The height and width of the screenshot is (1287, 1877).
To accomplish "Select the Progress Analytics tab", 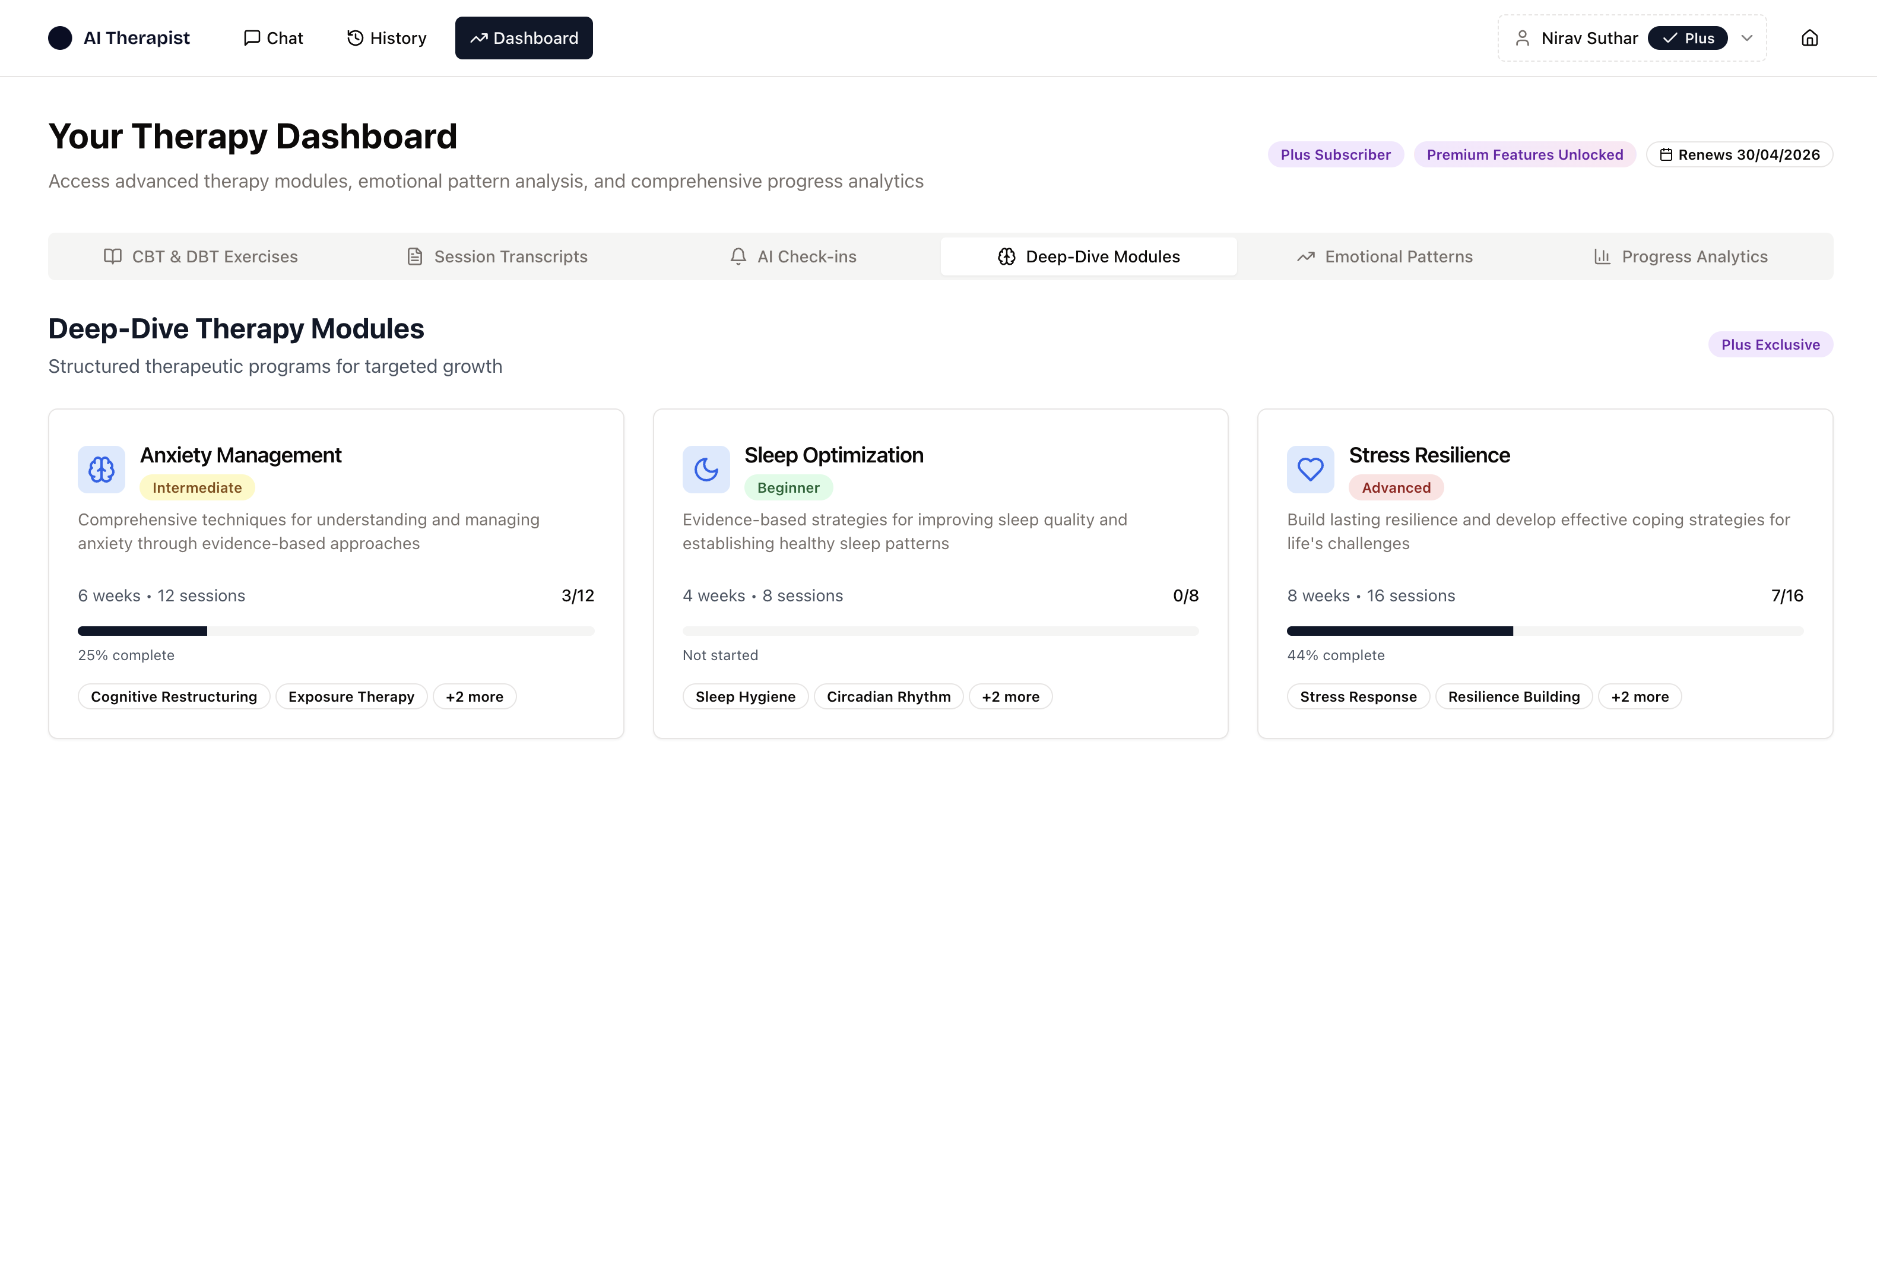I will 1680,257.
